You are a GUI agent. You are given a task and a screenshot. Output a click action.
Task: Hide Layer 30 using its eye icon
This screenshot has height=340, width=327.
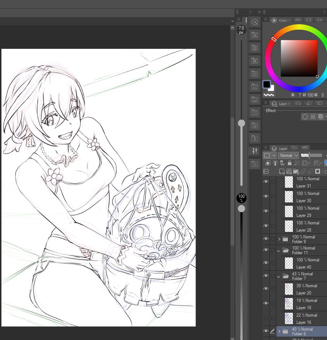click(266, 196)
